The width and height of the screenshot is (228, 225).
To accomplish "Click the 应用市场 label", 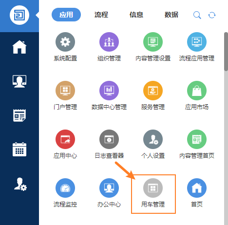I will (x=197, y=107).
